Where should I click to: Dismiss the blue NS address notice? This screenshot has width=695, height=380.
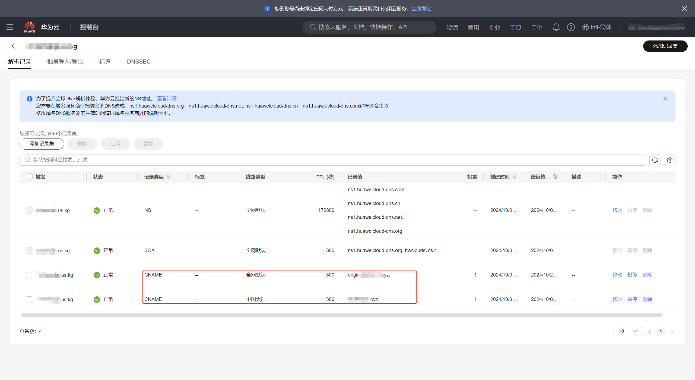665,99
